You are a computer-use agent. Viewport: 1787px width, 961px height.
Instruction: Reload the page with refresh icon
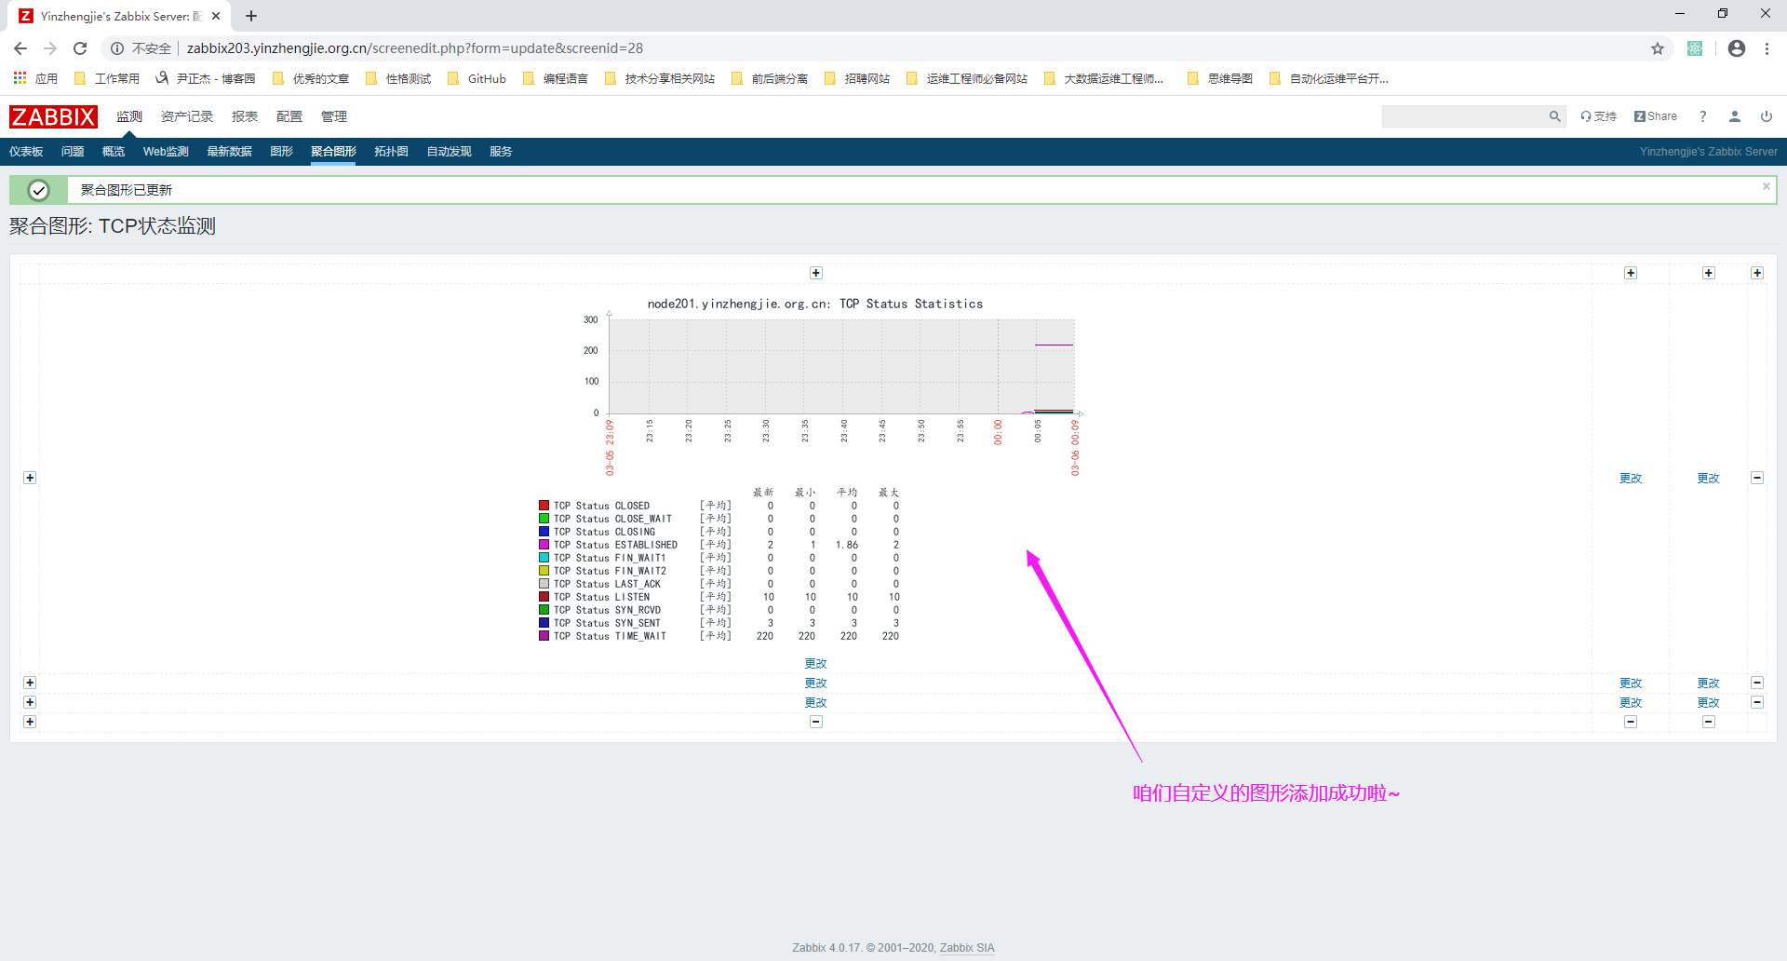point(80,48)
